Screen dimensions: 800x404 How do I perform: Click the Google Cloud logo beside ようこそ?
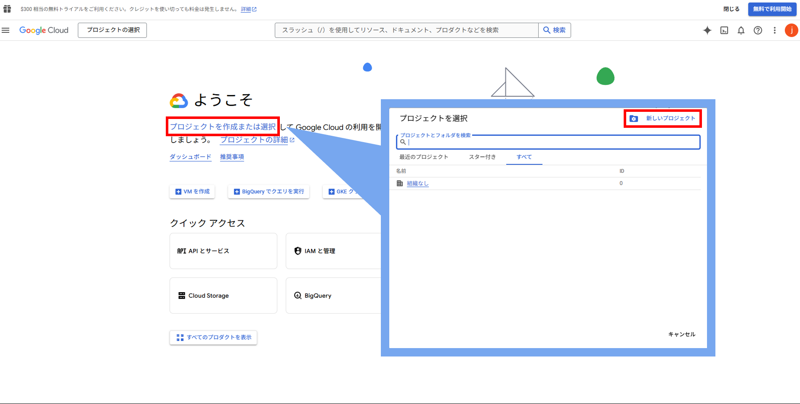coord(179,101)
